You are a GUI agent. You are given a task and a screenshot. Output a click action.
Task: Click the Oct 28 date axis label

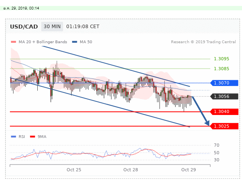point(131,170)
